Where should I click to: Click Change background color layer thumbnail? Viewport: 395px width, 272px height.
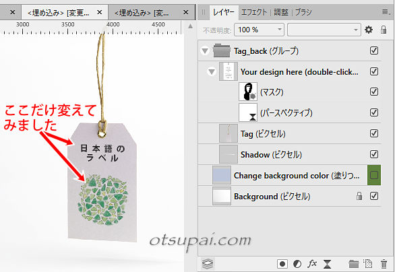[222, 175]
